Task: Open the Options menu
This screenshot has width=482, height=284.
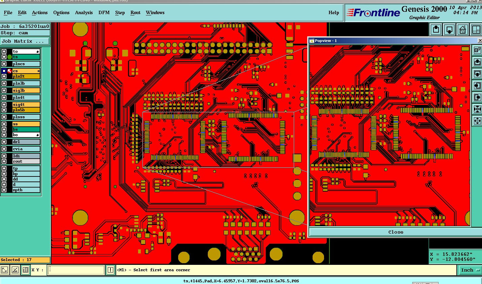Action: (x=61, y=13)
